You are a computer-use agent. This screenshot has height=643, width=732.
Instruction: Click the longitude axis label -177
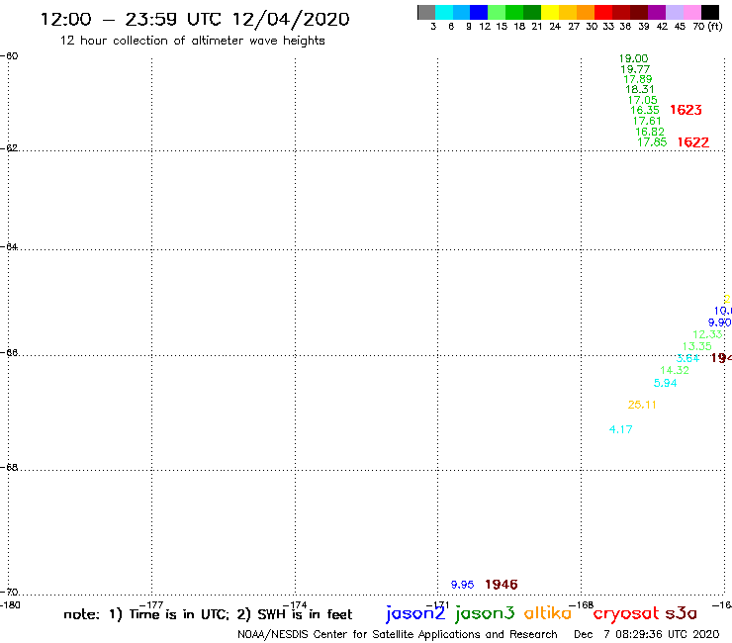(x=151, y=605)
